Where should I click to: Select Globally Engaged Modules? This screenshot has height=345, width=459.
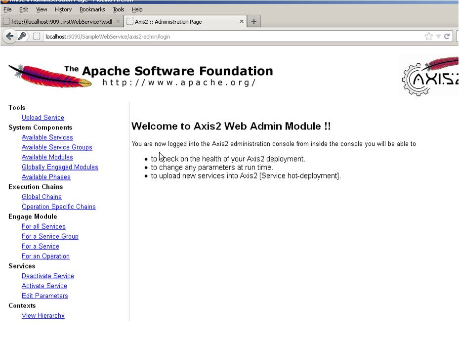point(60,167)
